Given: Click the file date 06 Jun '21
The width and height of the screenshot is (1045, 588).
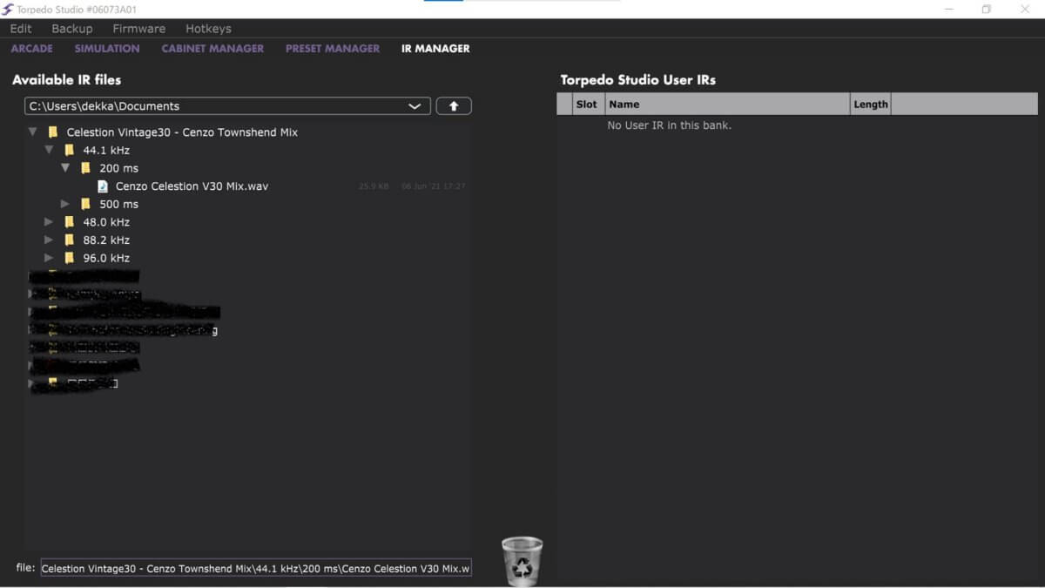Looking at the screenshot, I should point(433,186).
